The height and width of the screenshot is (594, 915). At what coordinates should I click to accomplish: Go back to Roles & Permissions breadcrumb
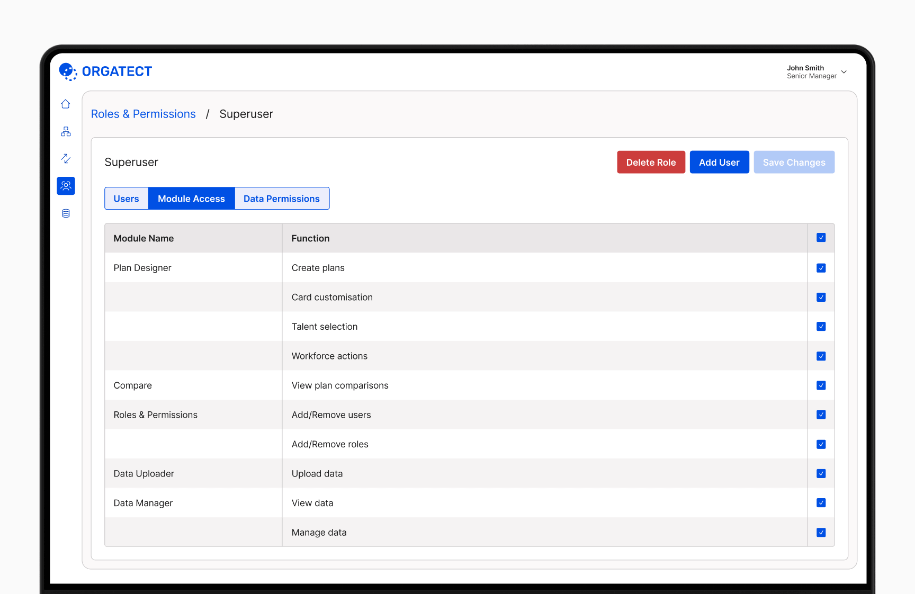[143, 114]
